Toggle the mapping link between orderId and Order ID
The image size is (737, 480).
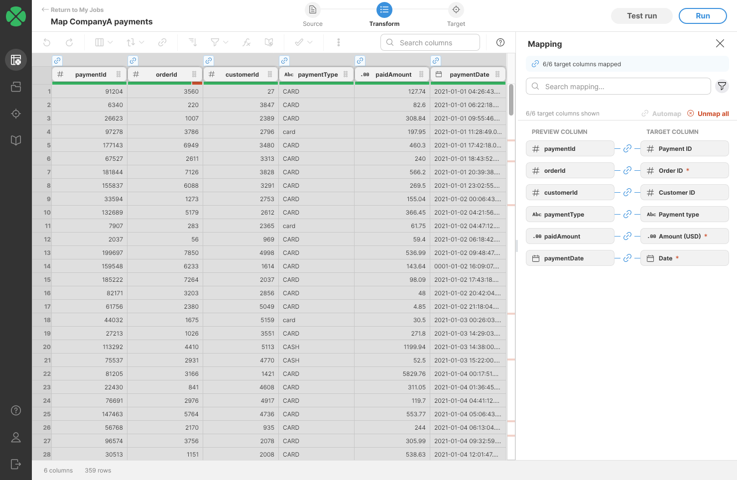click(x=627, y=171)
